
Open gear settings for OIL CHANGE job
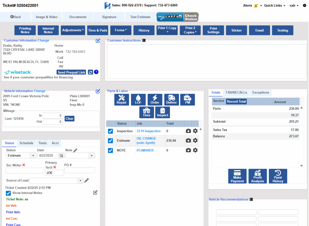[195, 141]
